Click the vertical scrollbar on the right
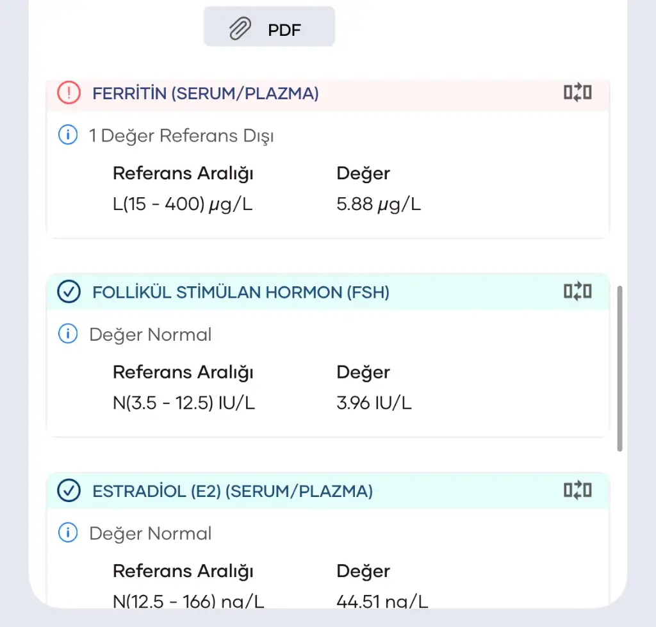This screenshot has height=627, width=656. (619, 369)
